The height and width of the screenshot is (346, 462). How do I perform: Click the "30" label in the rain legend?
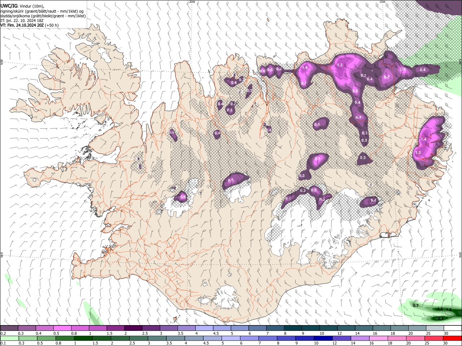(x=446, y=343)
